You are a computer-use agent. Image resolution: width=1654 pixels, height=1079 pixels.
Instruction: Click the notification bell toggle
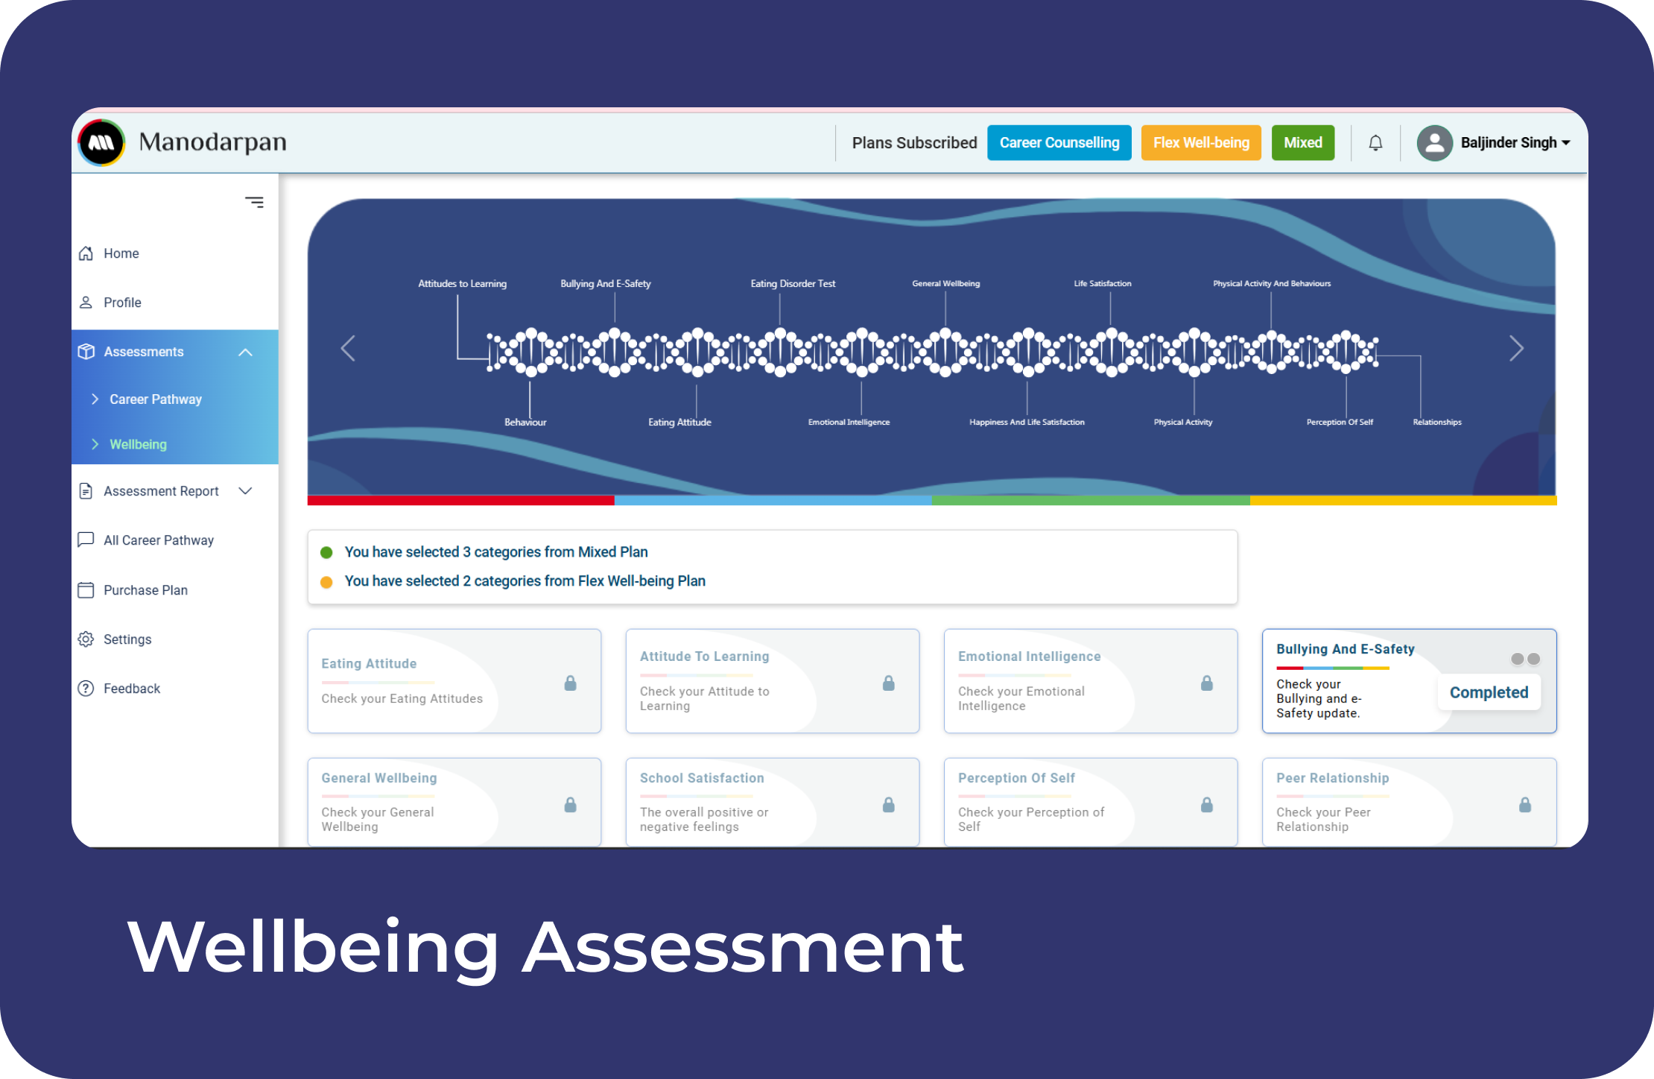click(1375, 142)
